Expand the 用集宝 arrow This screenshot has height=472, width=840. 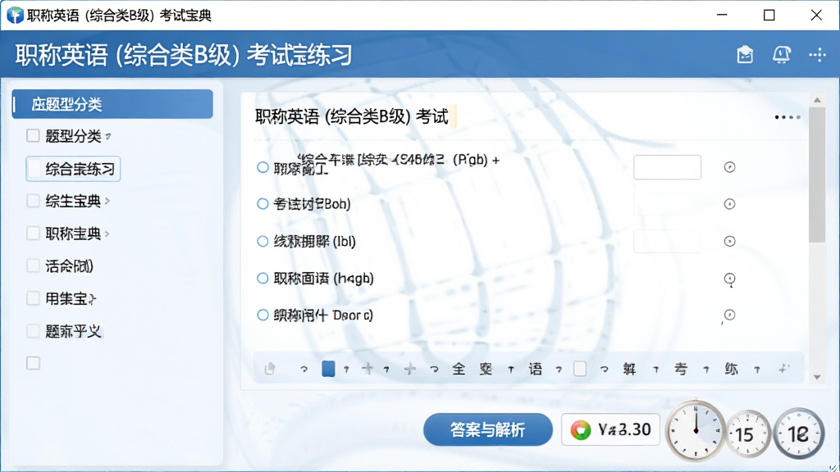coord(92,299)
